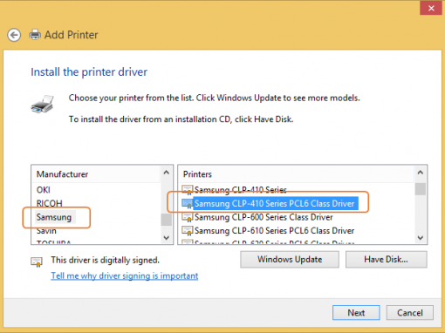Image resolution: width=445 pixels, height=333 pixels.
Task: Select Savin manufacturer entry
Action: coord(46,231)
